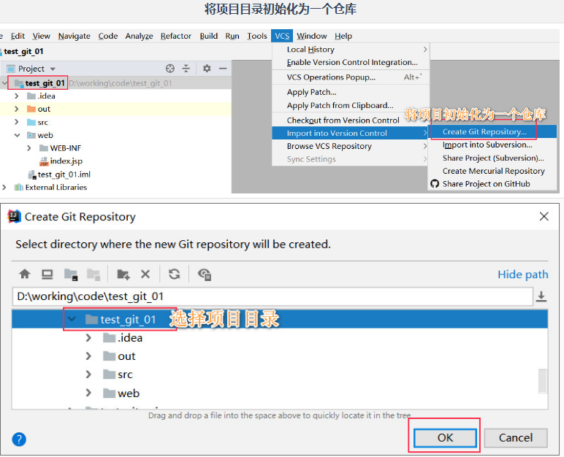This screenshot has width=564, height=457.
Task: Open Local History submenu
Action: pos(351,49)
